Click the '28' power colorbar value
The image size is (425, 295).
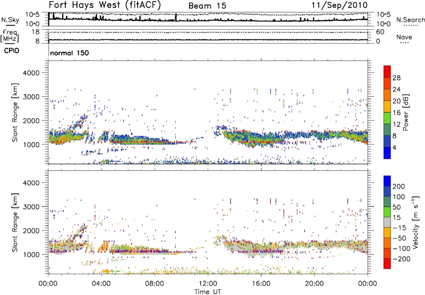tap(396, 78)
